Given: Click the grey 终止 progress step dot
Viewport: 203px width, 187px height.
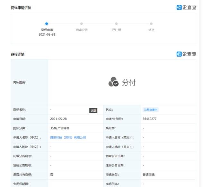Looking at the screenshot, I should [x=151, y=24].
